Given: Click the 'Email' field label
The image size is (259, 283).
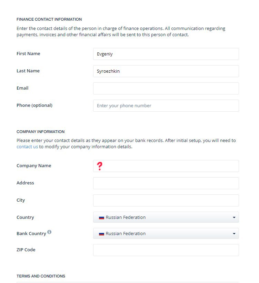Looking at the screenshot, I should (22, 88).
